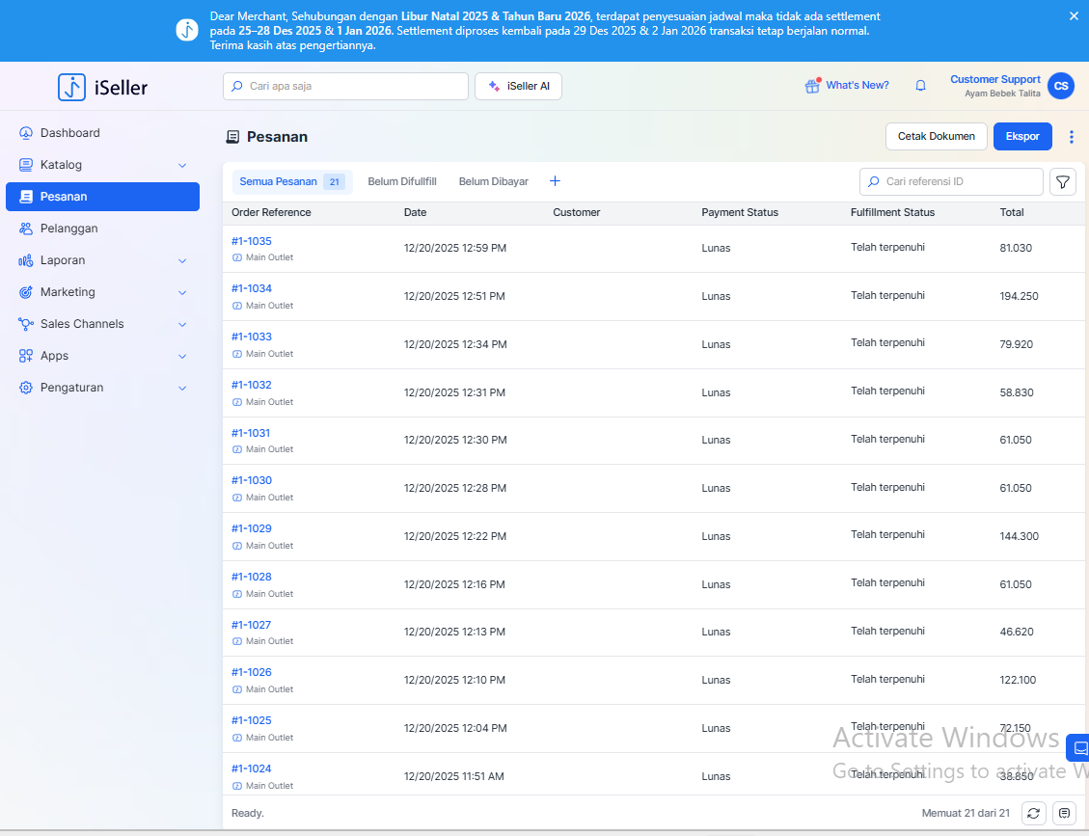Open the chat widget icon
Image resolution: width=1089 pixels, height=836 pixels.
pyautogui.click(x=1079, y=747)
